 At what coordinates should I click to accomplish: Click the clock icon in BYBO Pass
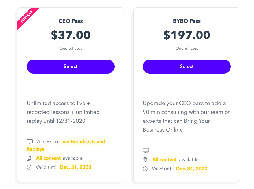click(145, 169)
